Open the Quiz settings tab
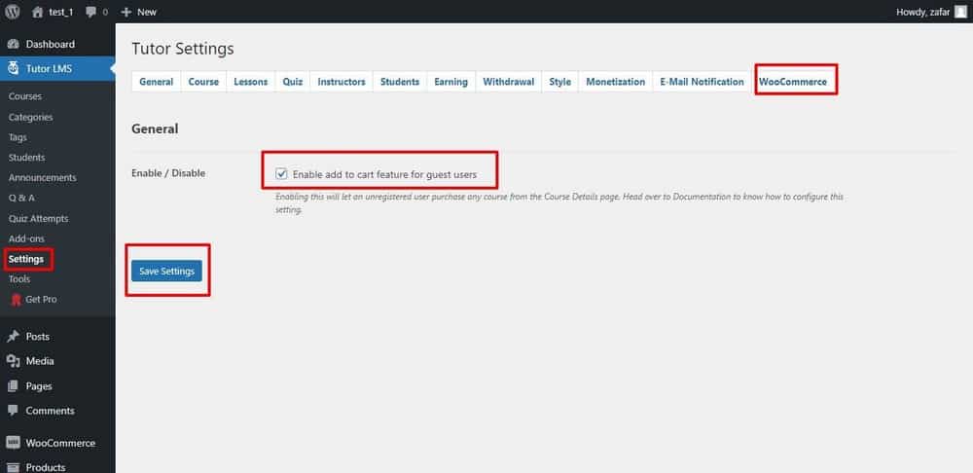This screenshot has height=473, width=973. [x=293, y=82]
